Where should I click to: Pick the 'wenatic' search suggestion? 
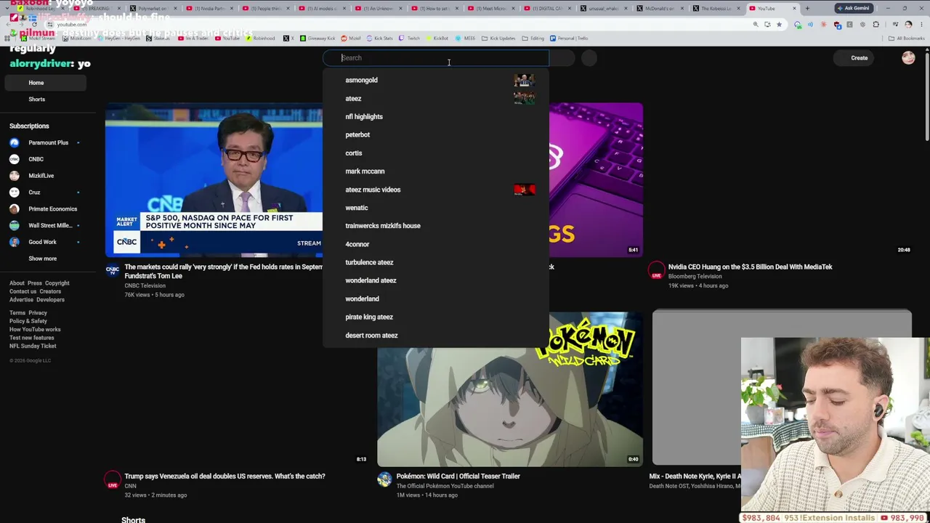pos(436,208)
